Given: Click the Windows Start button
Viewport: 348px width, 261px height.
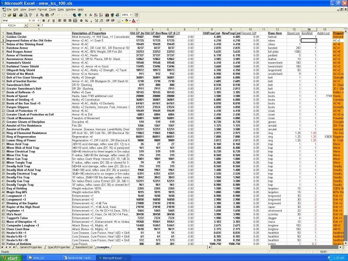Looking at the screenshot, I should coord(12,258).
